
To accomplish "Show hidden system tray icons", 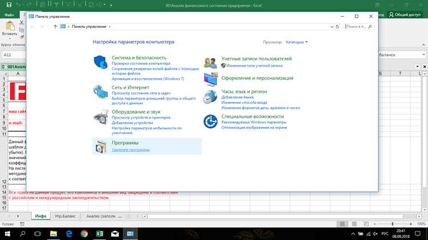I will coord(353,234).
